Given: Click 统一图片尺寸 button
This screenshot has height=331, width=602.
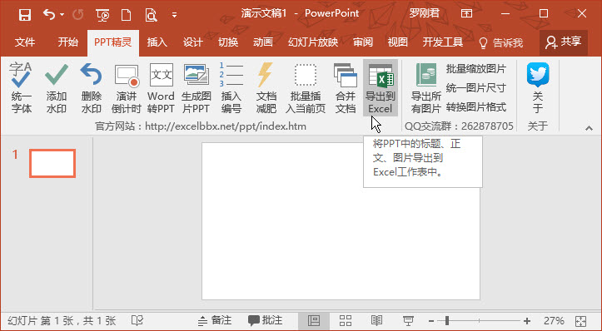Looking at the screenshot, I should 476,88.
